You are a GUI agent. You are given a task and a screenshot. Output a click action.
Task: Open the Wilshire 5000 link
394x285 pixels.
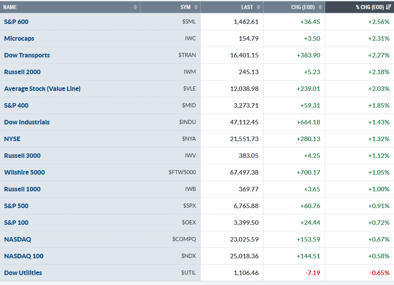24,172
